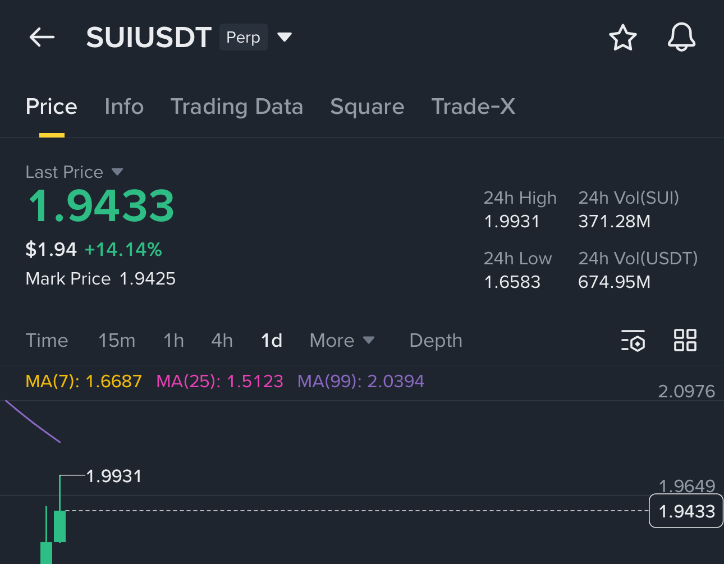Add SUIUSDT to favorites with star
The image size is (724, 564).
622,38
